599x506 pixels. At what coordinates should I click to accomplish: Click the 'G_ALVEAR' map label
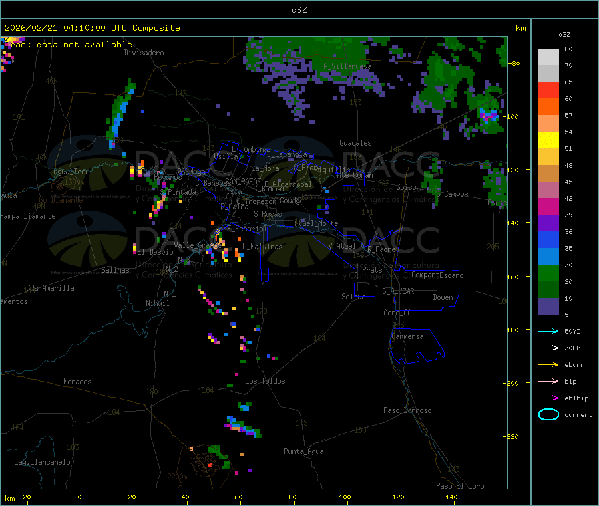398,291
